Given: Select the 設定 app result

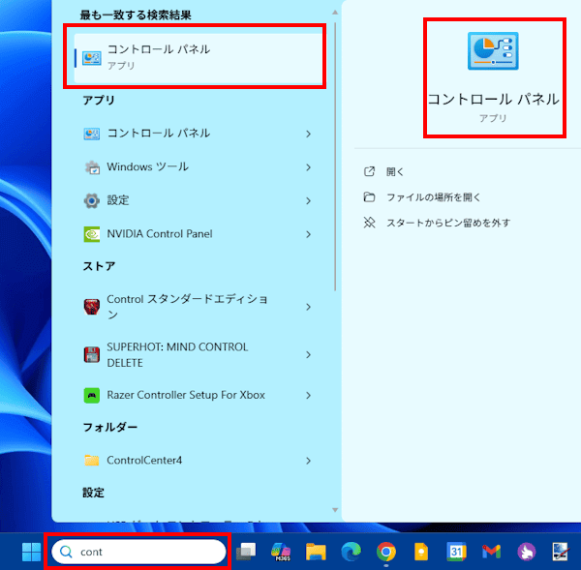Looking at the screenshot, I should [x=118, y=200].
